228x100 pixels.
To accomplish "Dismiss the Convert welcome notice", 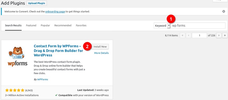I will (224, 11).
